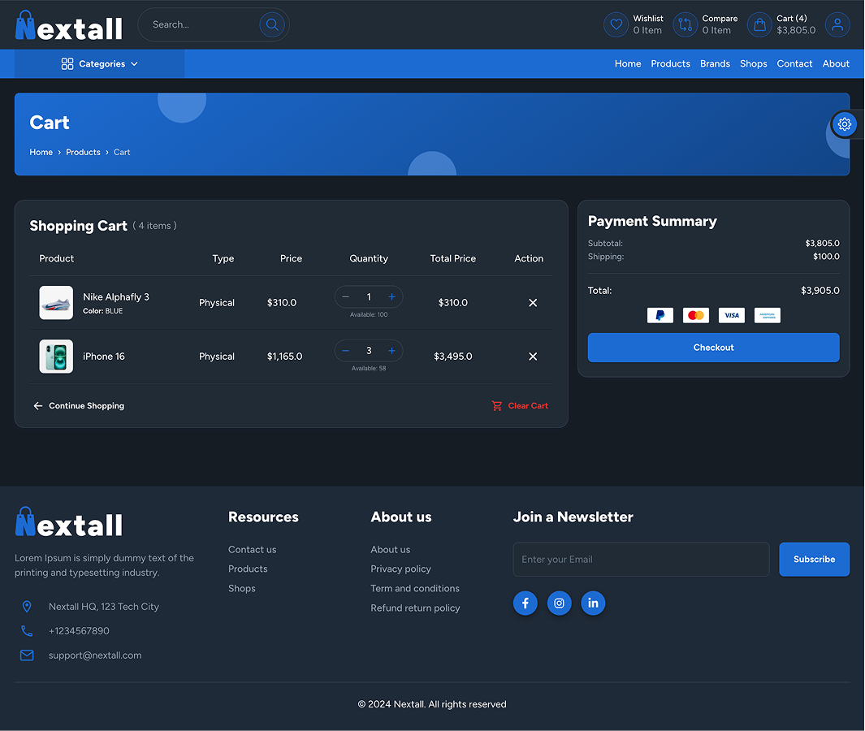Image resolution: width=865 pixels, height=731 pixels.
Task: Click the search magnifier icon
Action: click(272, 24)
